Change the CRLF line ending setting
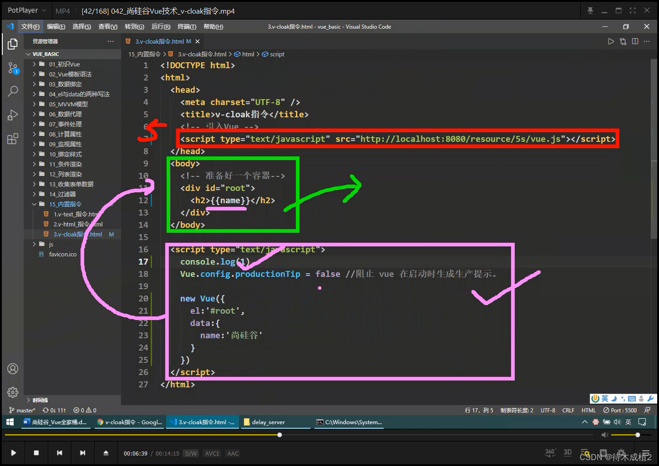This screenshot has height=466, width=659. click(568, 410)
